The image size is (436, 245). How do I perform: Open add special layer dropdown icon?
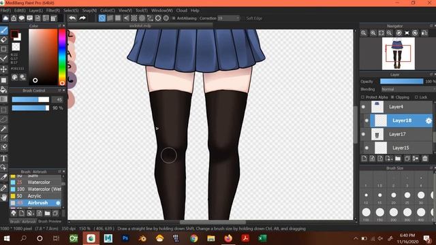389,159
